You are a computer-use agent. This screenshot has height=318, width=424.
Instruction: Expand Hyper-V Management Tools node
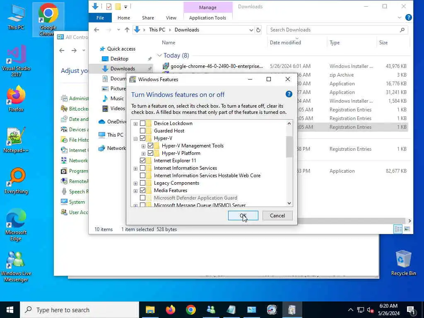(143, 146)
